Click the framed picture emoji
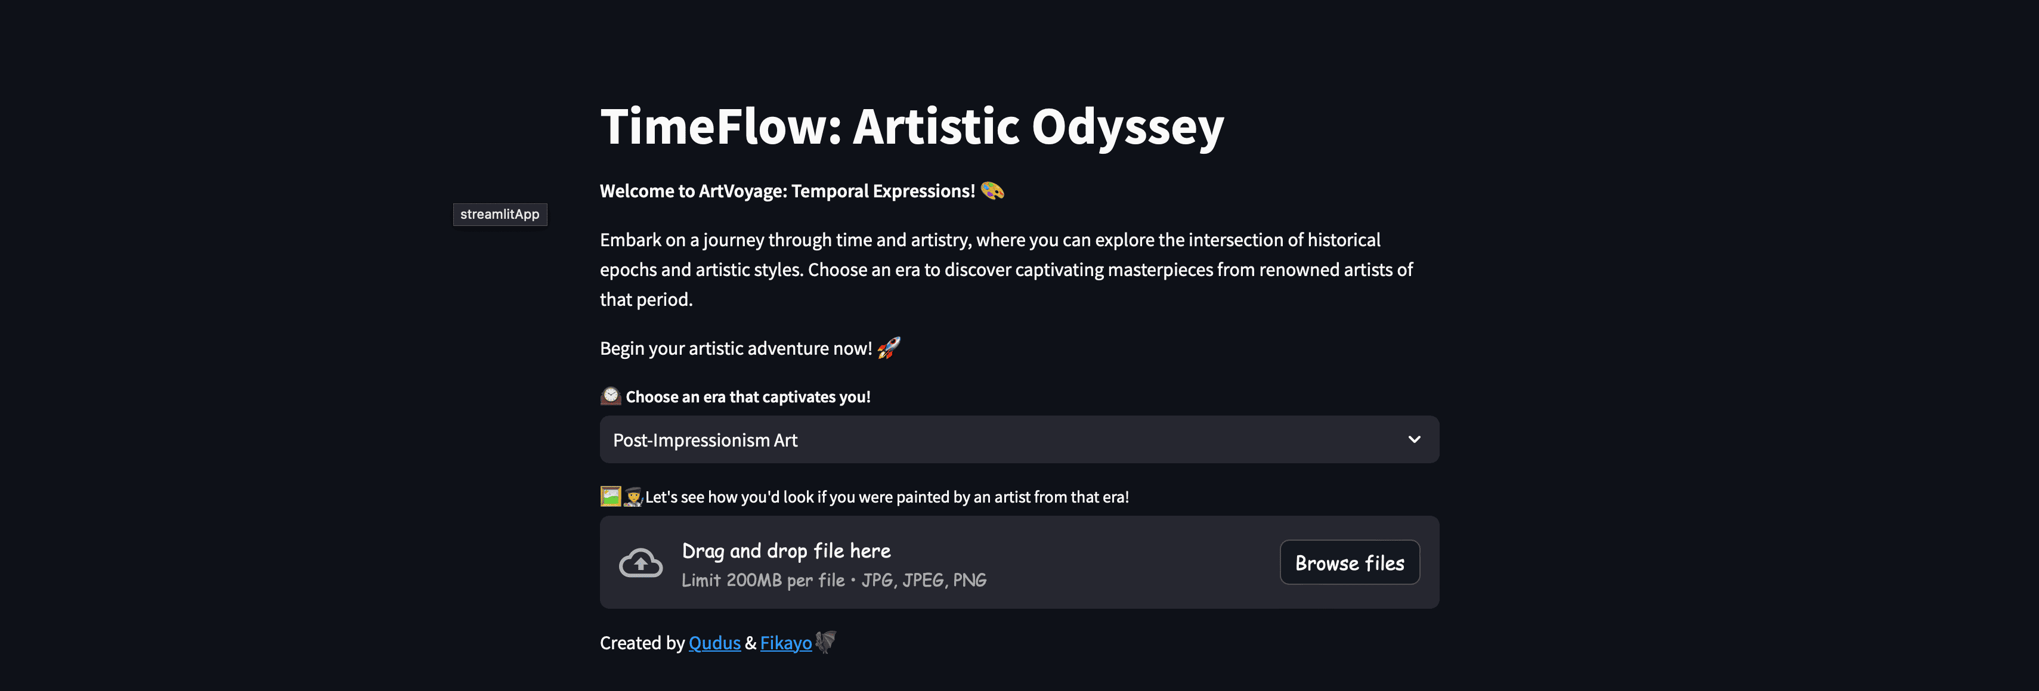 (x=610, y=496)
